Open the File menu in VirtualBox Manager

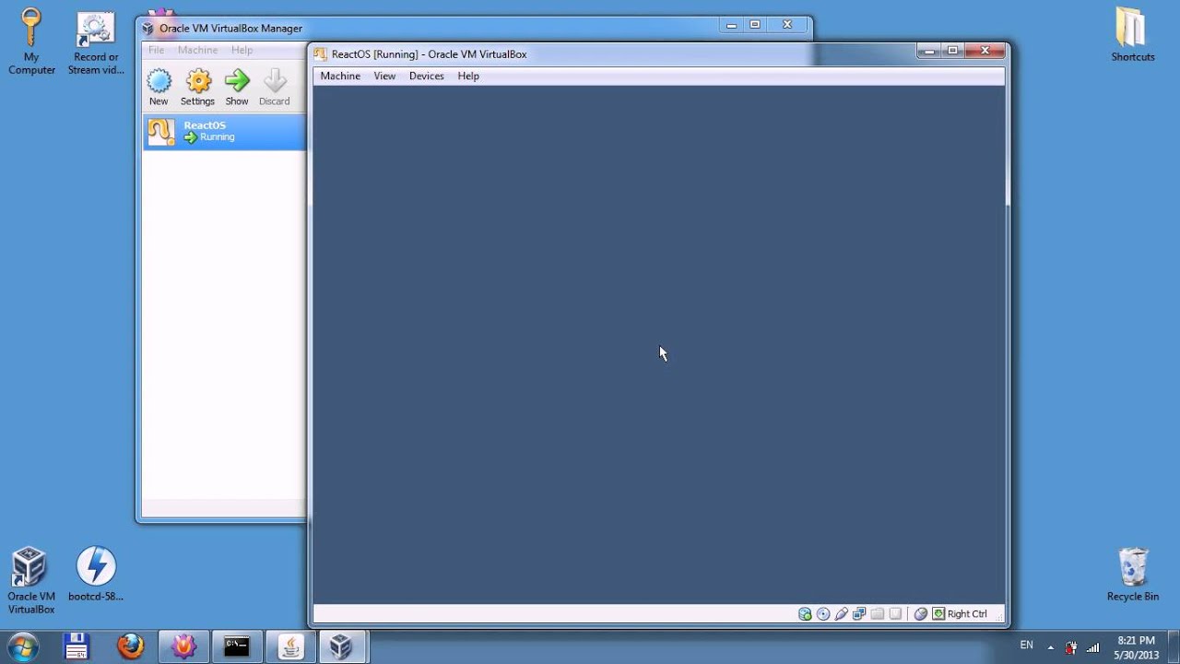pyautogui.click(x=157, y=50)
